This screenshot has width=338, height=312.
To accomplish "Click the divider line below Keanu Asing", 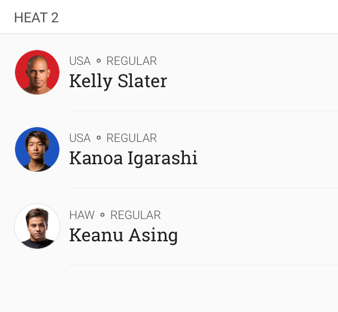I will [x=203, y=265].
